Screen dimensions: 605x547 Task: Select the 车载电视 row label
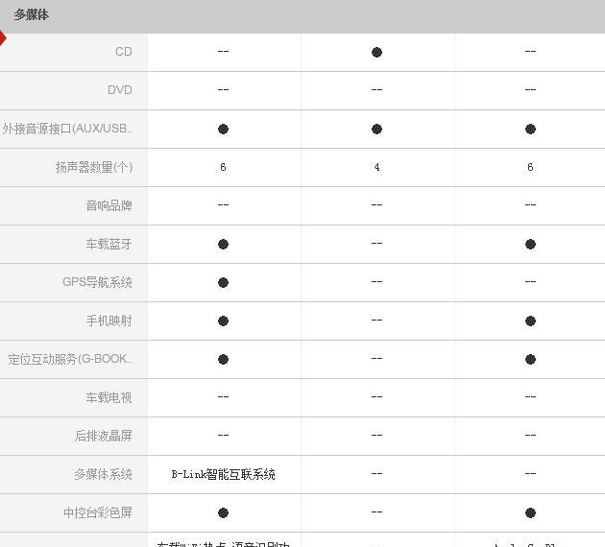tap(109, 397)
